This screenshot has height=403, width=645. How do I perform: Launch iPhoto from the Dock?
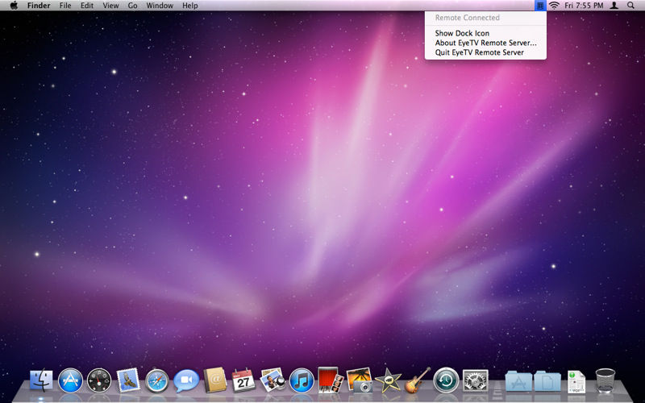359,380
